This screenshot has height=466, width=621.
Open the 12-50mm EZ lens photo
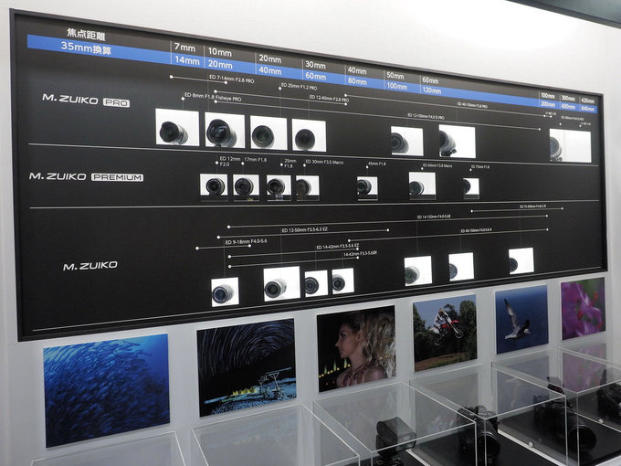281,283
